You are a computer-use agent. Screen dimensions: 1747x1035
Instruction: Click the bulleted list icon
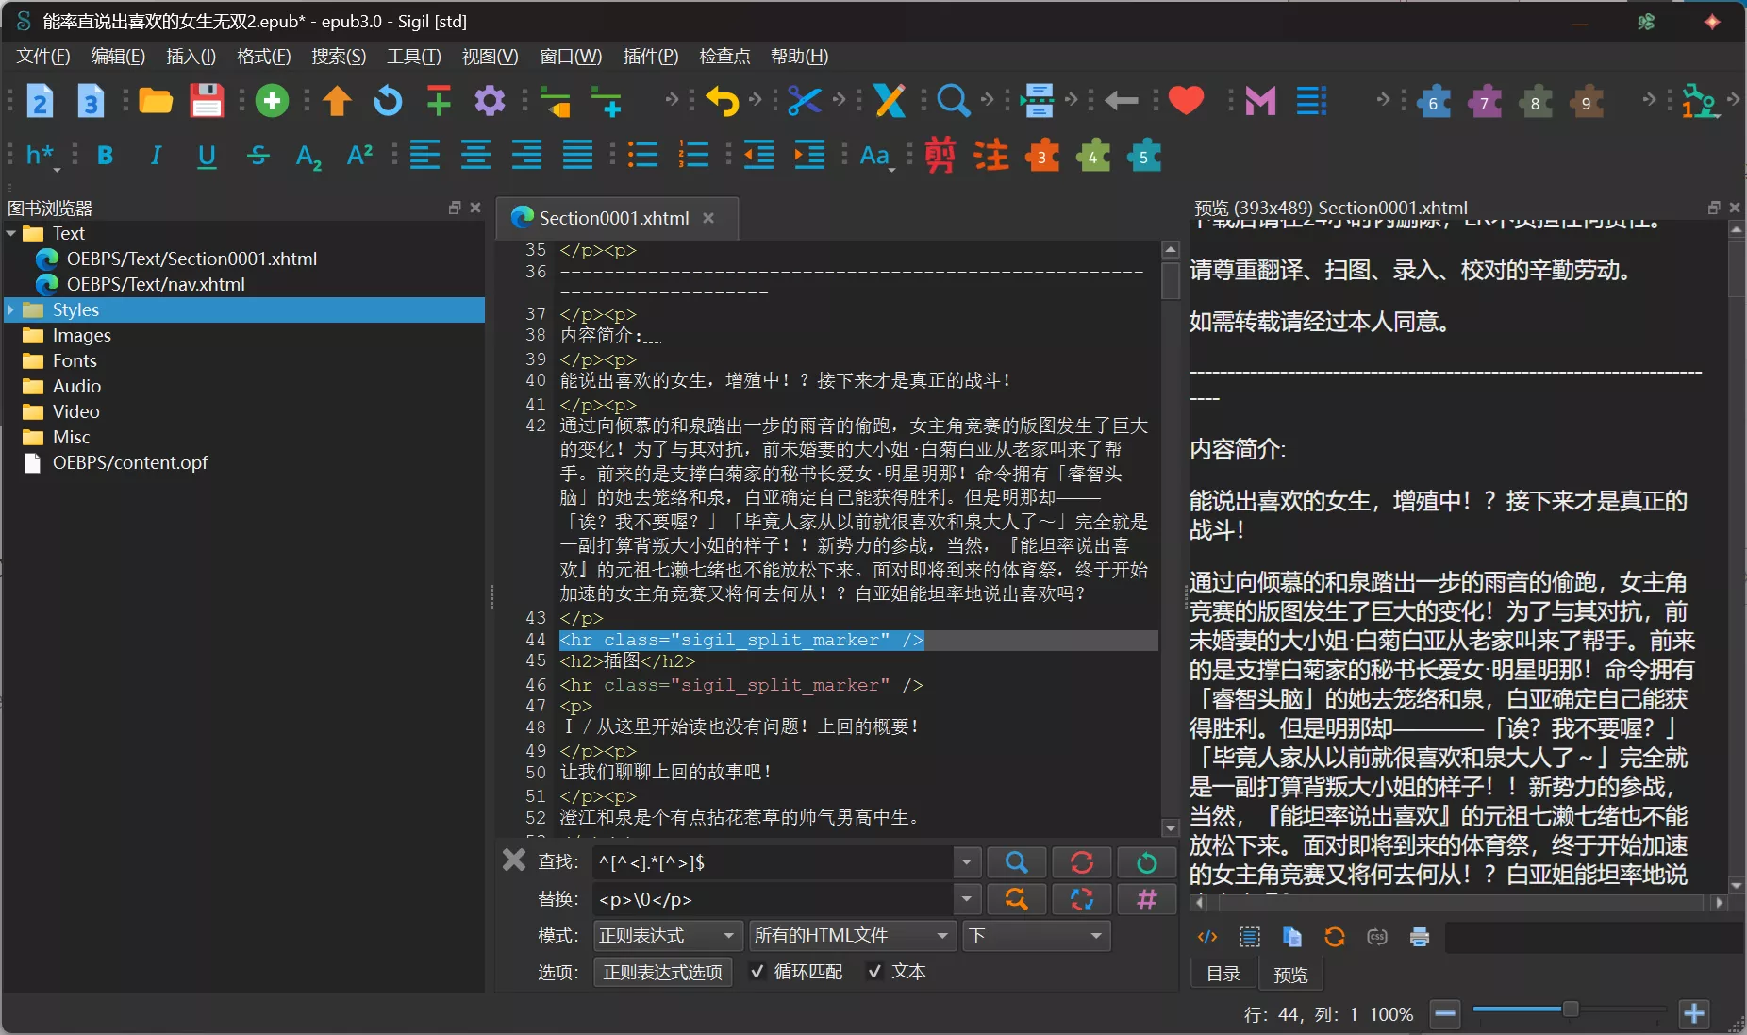(x=642, y=156)
